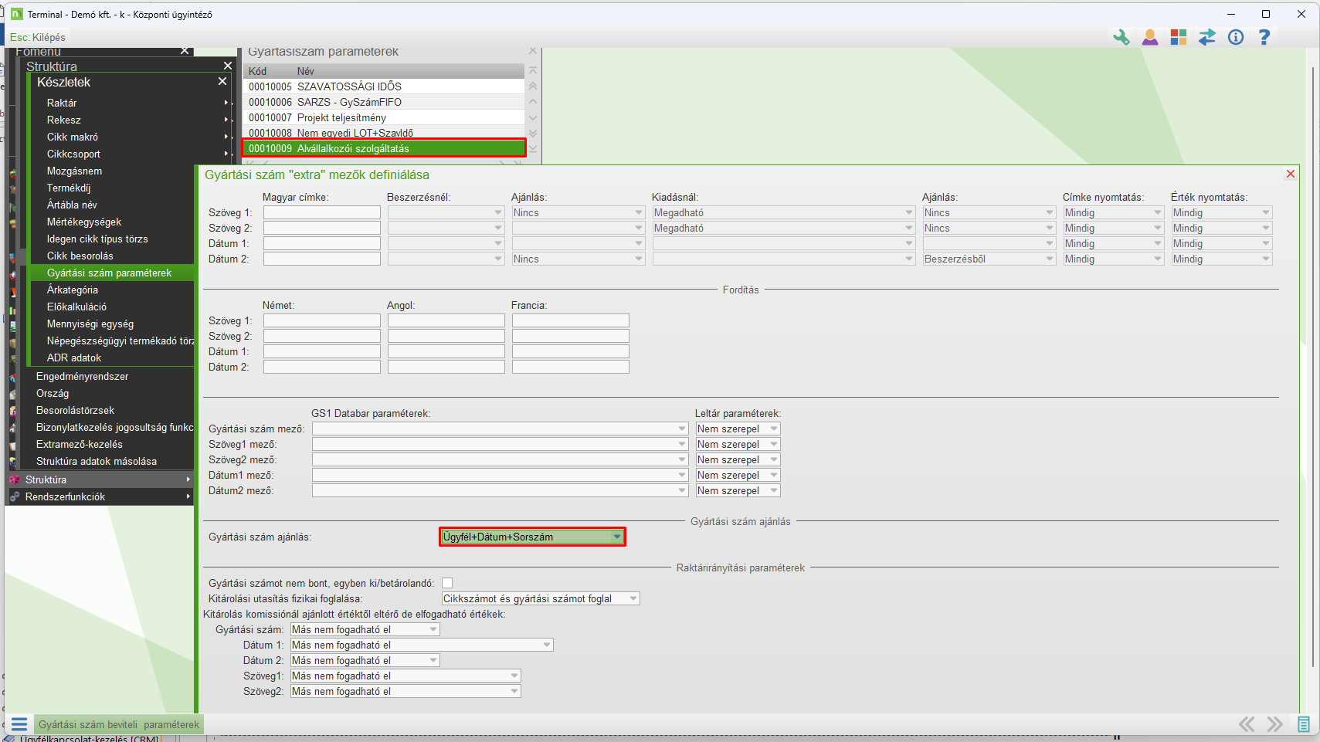Open Szöveg 1 Kiadásnál 'Megadható' dropdown
1320x742 pixels.
[x=784, y=212]
